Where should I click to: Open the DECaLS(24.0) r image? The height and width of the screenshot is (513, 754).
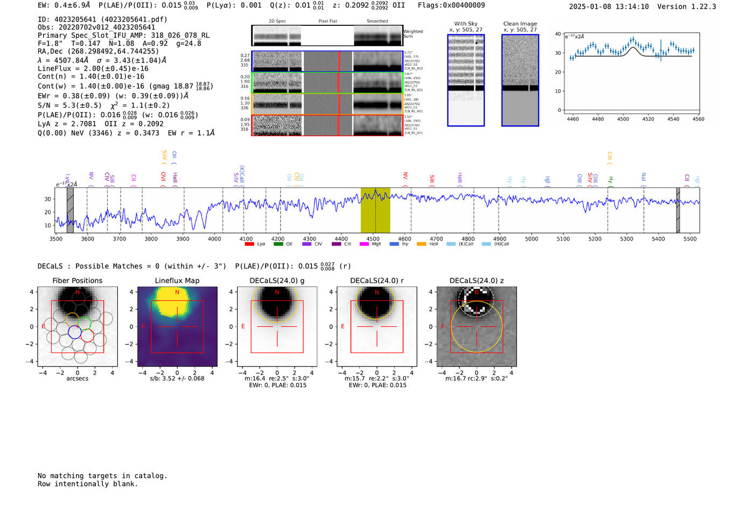(x=376, y=327)
